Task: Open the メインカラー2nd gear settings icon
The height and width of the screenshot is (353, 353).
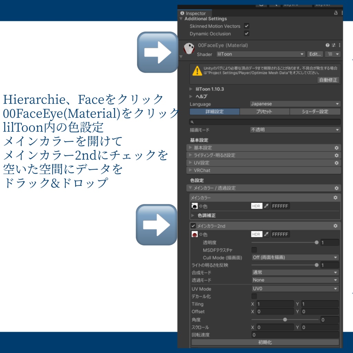Action: click(x=335, y=226)
